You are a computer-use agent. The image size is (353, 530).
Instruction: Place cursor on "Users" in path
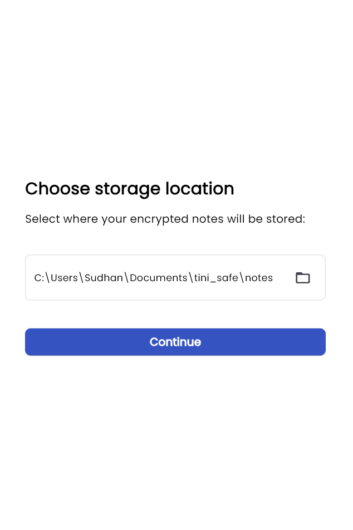coord(64,278)
